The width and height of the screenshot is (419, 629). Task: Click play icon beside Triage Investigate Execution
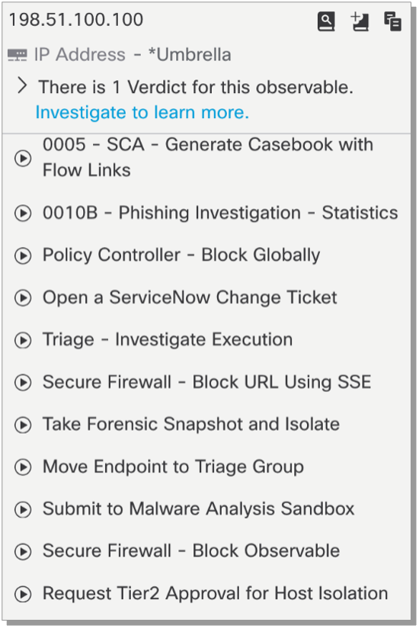point(23,340)
